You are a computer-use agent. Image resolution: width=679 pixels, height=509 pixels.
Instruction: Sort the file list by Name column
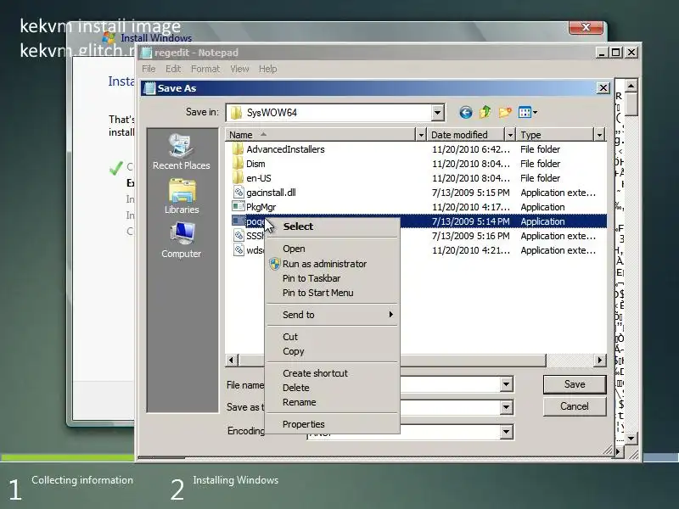[321, 135]
